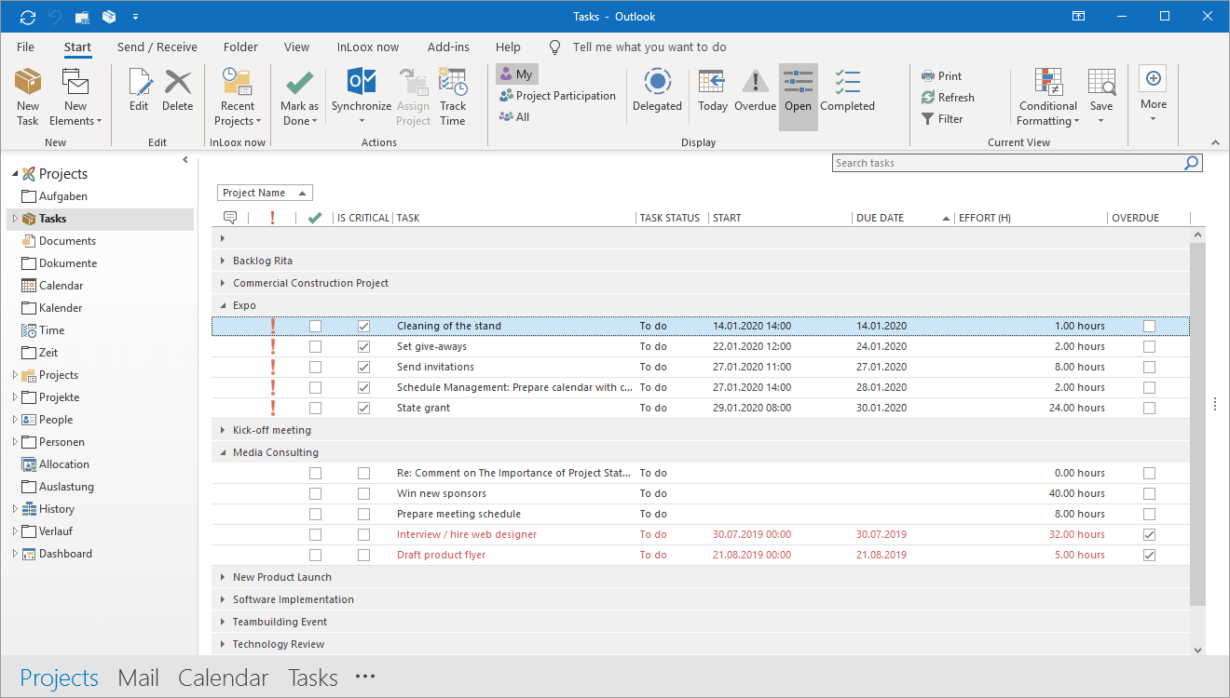Sort by the DUE DATE column header
Screen dimensions: 1230x698
click(x=903, y=218)
